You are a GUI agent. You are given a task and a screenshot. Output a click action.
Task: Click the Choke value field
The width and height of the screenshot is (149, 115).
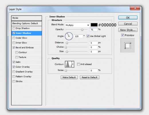tap(93, 47)
